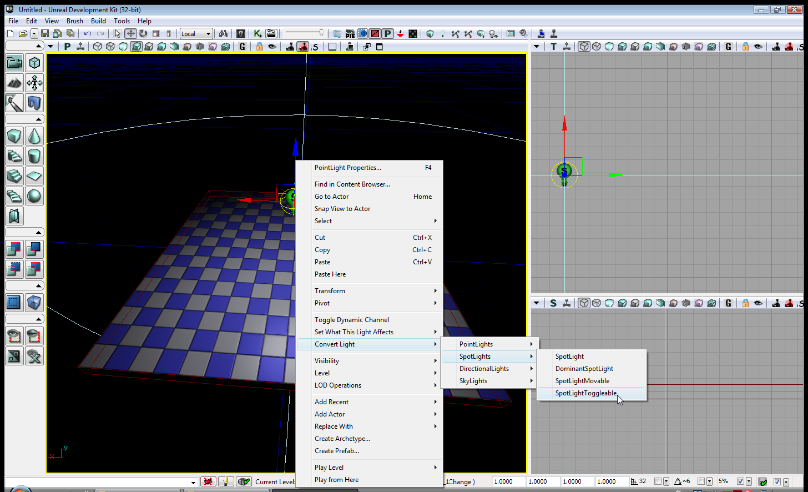
Task: Toggle the rotation snap checkbox in status bar
Action: (701, 481)
